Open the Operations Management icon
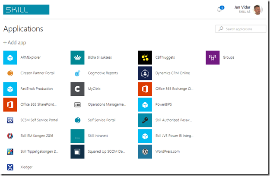 (x=77, y=105)
